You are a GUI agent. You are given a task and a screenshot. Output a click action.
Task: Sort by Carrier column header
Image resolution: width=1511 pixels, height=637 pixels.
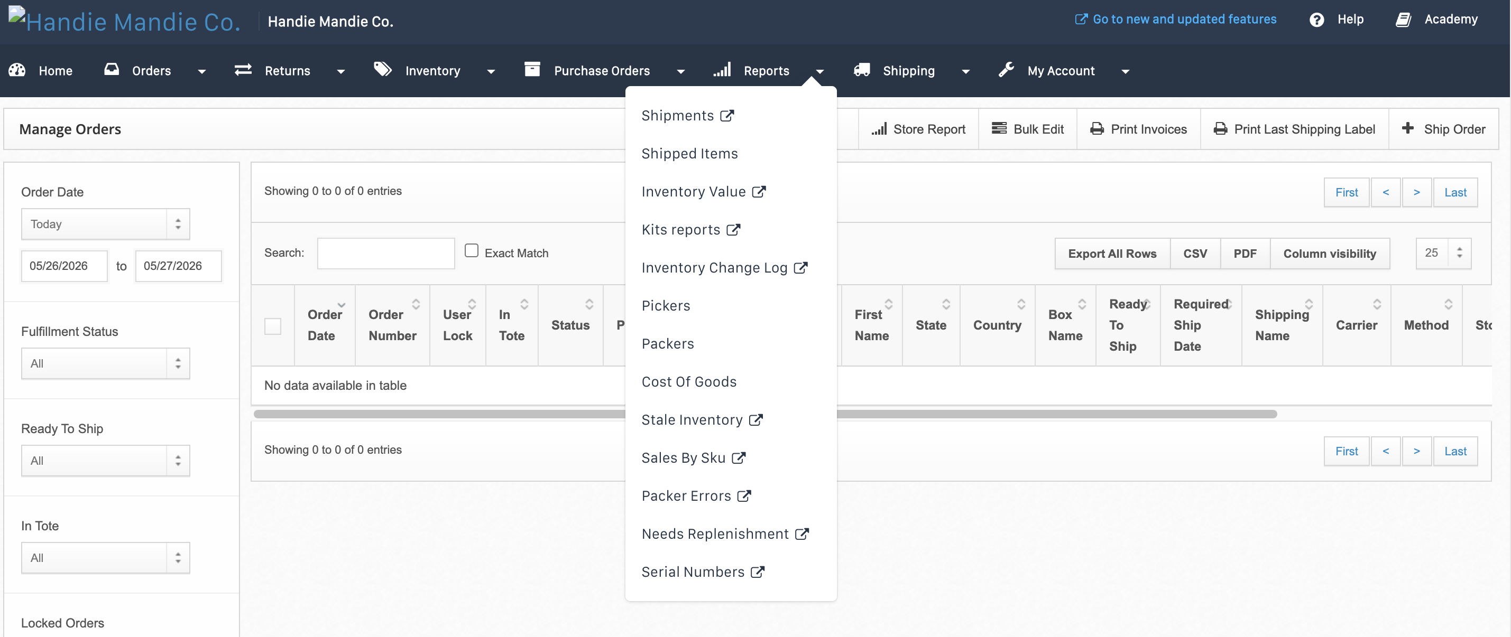coord(1356,325)
